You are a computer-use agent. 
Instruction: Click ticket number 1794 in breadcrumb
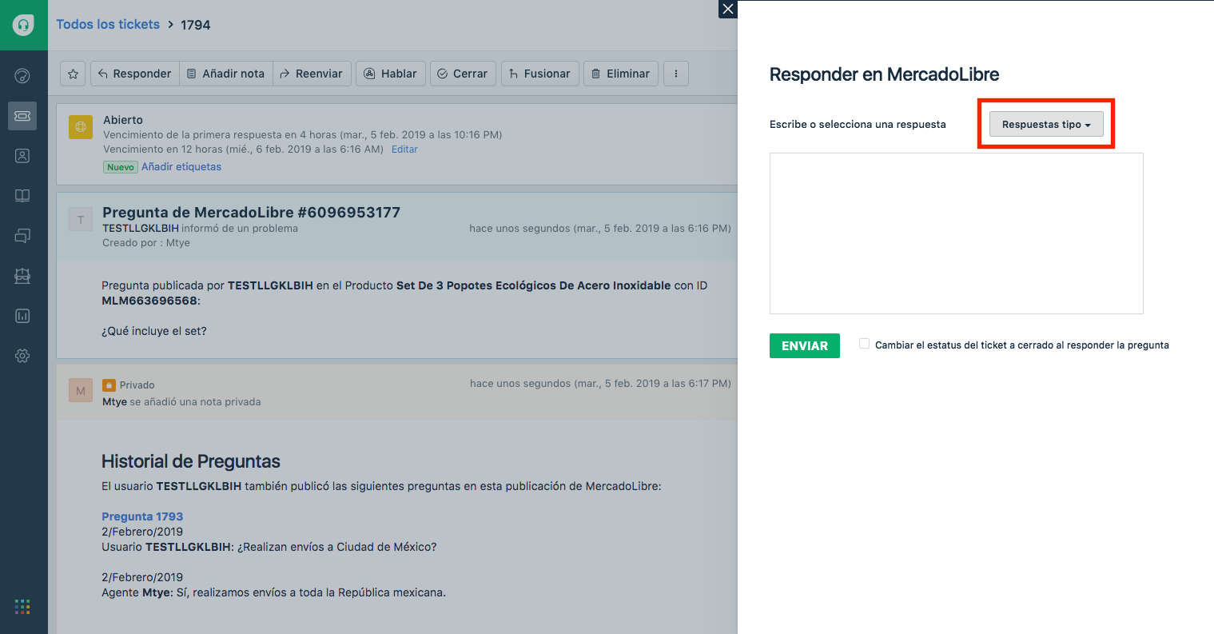point(196,25)
